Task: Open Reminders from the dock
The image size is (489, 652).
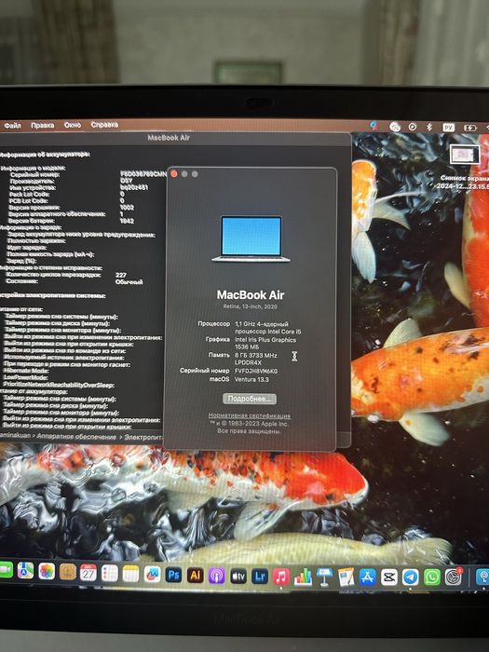Action: point(110,574)
